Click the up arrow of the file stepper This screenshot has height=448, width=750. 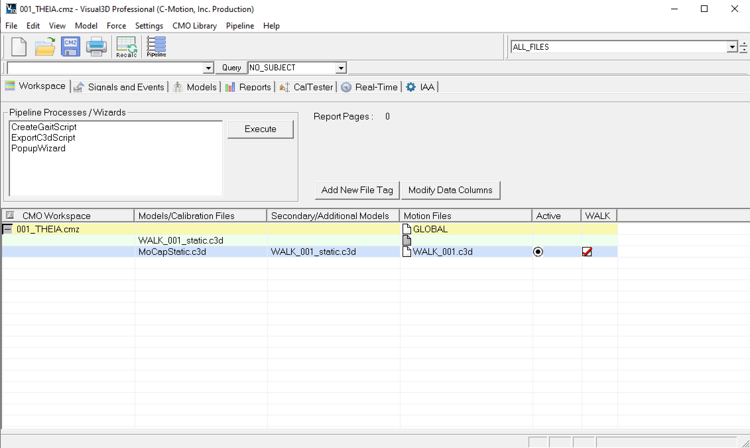tap(744, 44)
